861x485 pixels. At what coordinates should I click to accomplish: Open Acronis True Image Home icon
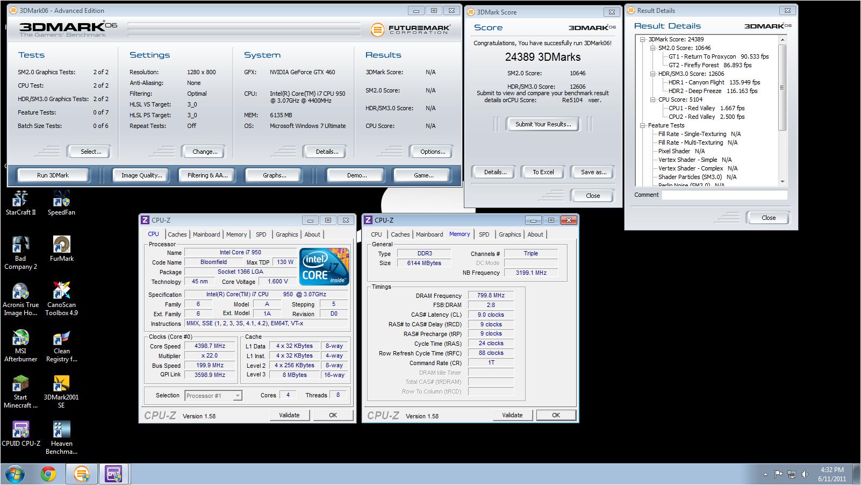pyautogui.click(x=20, y=299)
